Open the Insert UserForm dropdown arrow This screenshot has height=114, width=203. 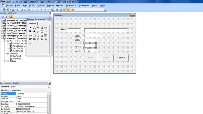[x=10, y=10]
